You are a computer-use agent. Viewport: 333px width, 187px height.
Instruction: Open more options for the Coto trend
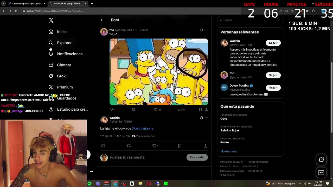point(279,115)
